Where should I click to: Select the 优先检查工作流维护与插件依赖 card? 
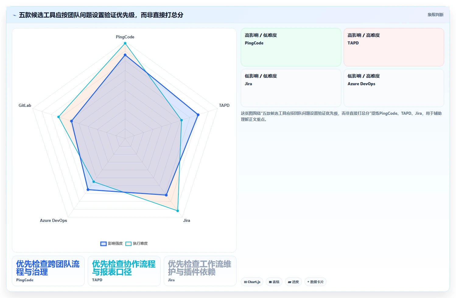(200, 271)
